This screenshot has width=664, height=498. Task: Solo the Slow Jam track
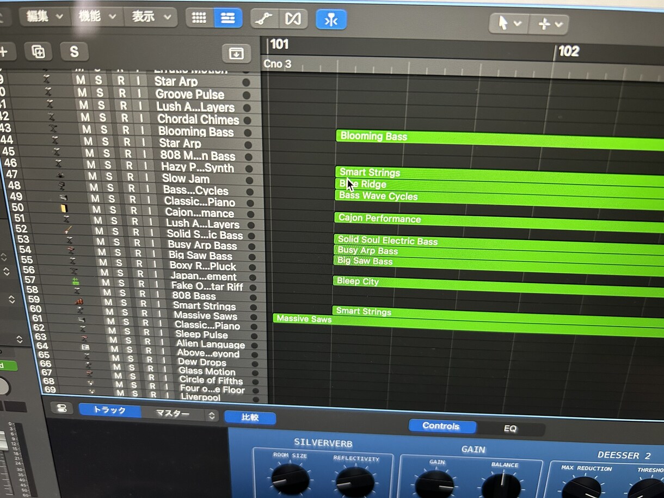tap(109, 177)
